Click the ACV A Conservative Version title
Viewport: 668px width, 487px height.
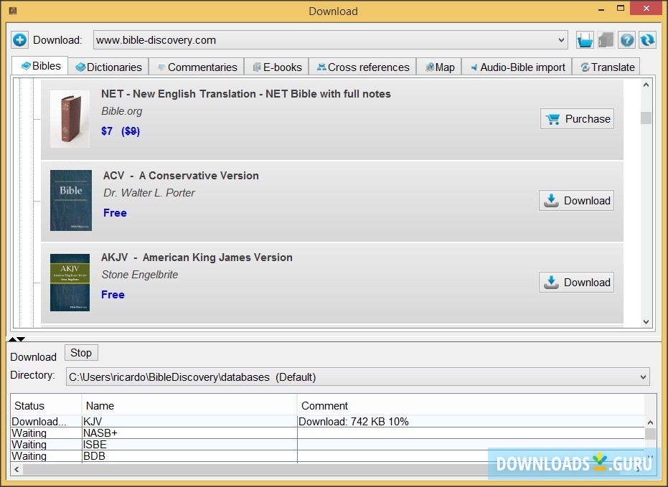(x=181, y=176)
